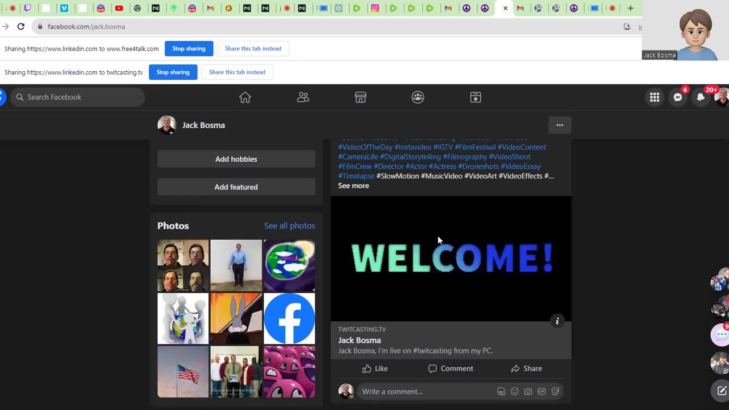Image resolution: width=729 pixels, height=410 pixels.
Task: Open the man in blue shirt photo
Action: (x=236, y=265)
